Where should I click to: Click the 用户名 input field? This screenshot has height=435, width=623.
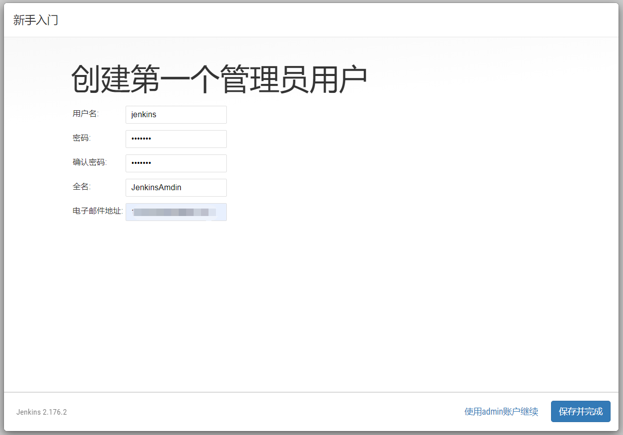click(x=176, y=115)
